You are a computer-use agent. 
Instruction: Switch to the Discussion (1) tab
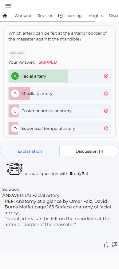89,151
